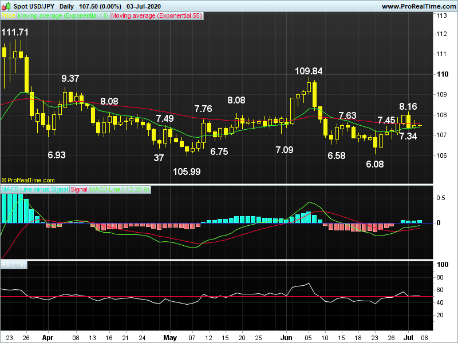Open the Price settings via its yellow label

(x=7, y=16)
